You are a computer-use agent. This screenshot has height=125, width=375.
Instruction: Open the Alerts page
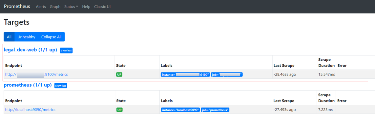tap(41, 7)
